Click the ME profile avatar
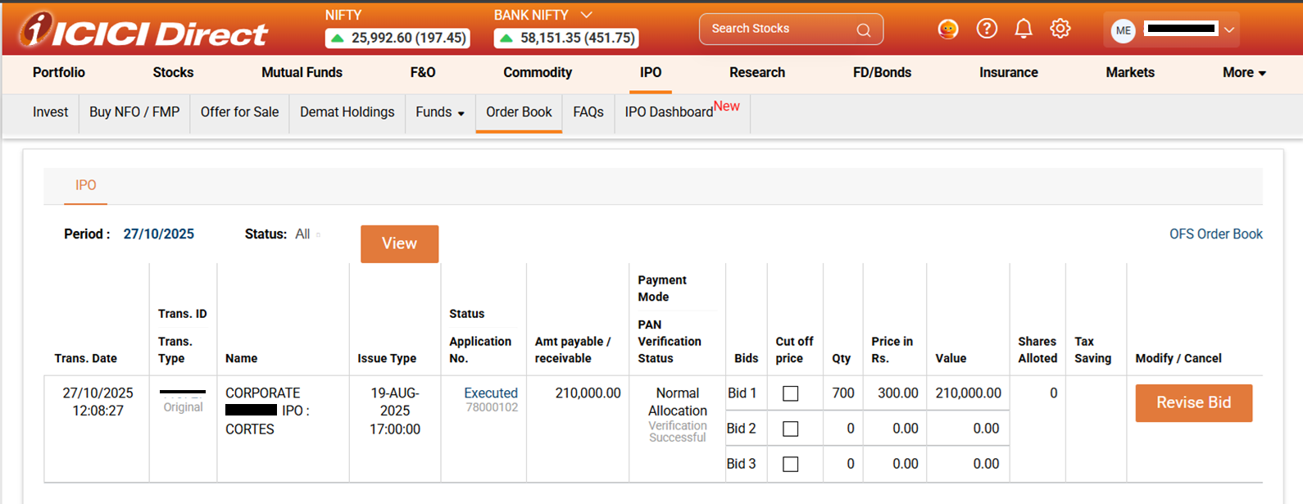Image resolution: width=1303 pixels, height=504 pixels. click(x=1123, y=30)
